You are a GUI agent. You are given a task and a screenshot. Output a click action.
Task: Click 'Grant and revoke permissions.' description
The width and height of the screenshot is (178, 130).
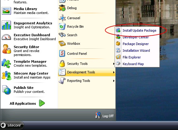[x=27, y=53]
